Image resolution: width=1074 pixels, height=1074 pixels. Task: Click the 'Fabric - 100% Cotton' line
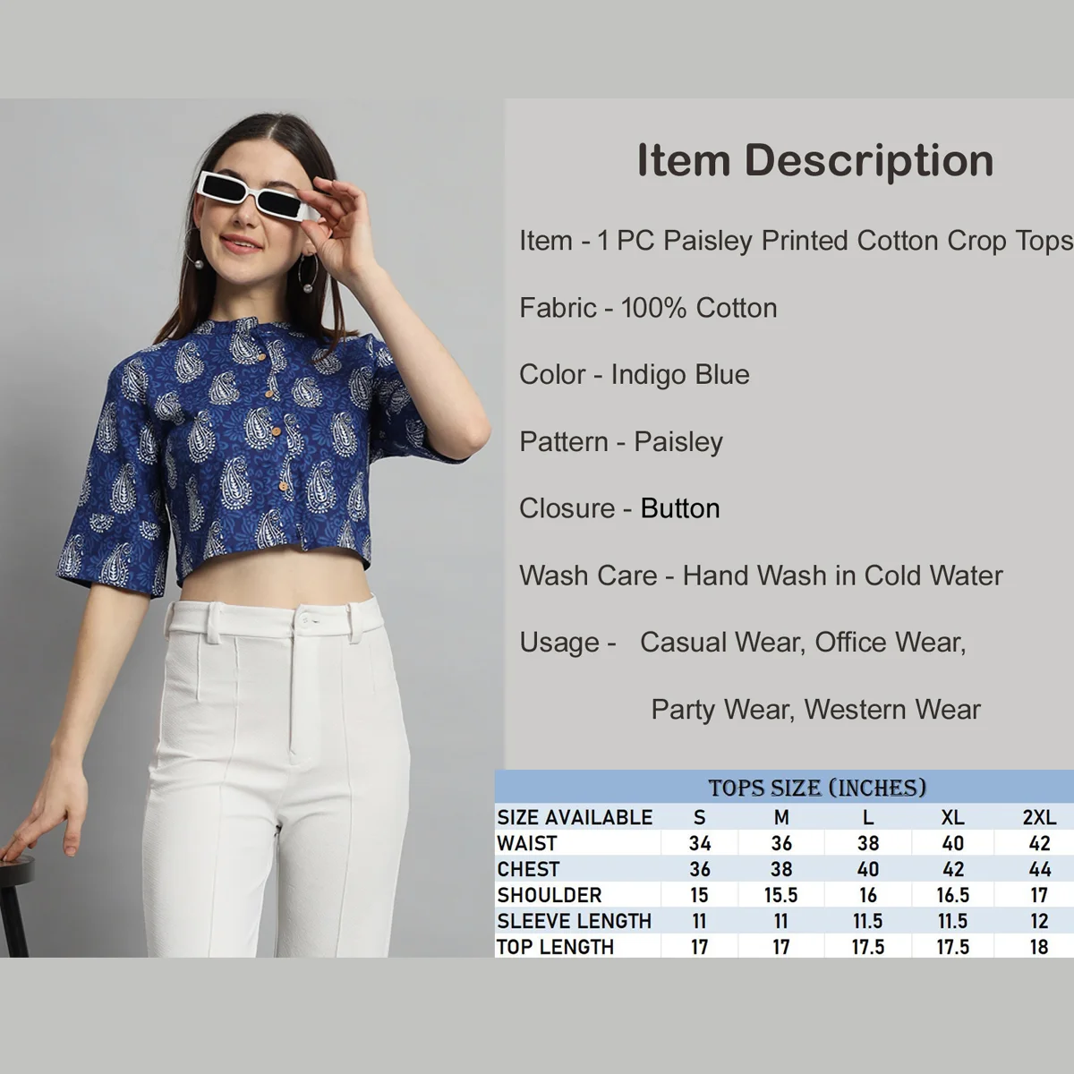[648, 308]
